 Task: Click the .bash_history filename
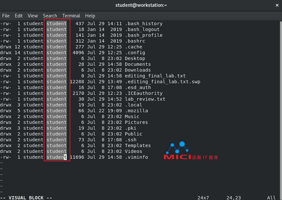click(x=144, y=24)
